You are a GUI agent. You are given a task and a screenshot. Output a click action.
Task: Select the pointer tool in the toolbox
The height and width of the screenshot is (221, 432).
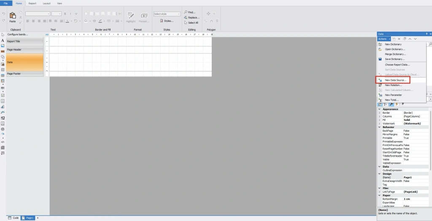coord(3,35)
